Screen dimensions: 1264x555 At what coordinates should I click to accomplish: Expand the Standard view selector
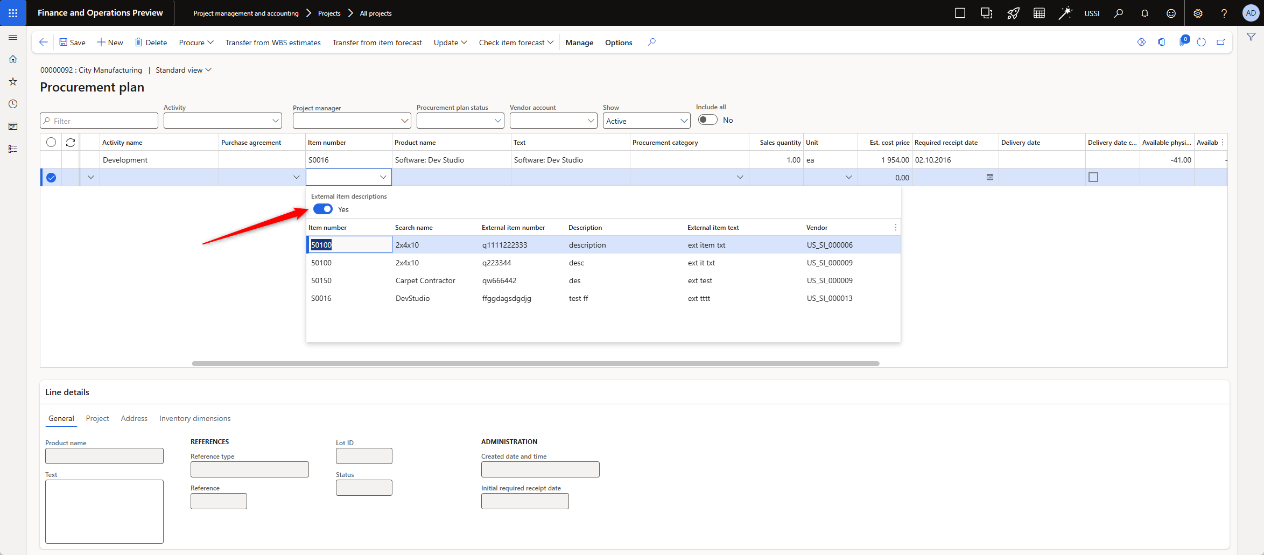tap(184, 70)
